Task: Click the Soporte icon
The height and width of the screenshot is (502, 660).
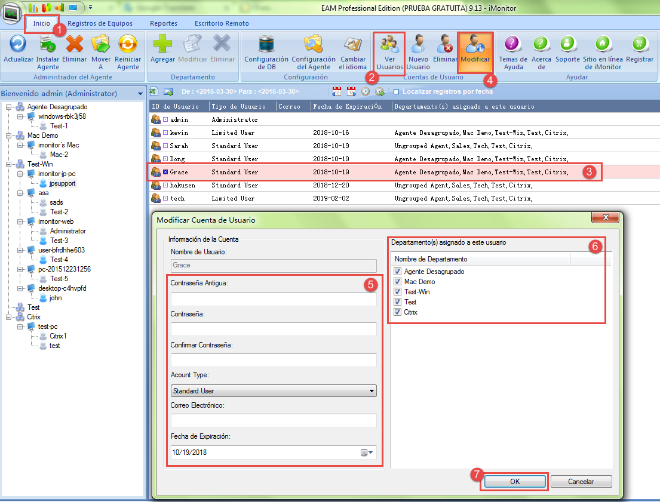Action: tap(567, 44)
